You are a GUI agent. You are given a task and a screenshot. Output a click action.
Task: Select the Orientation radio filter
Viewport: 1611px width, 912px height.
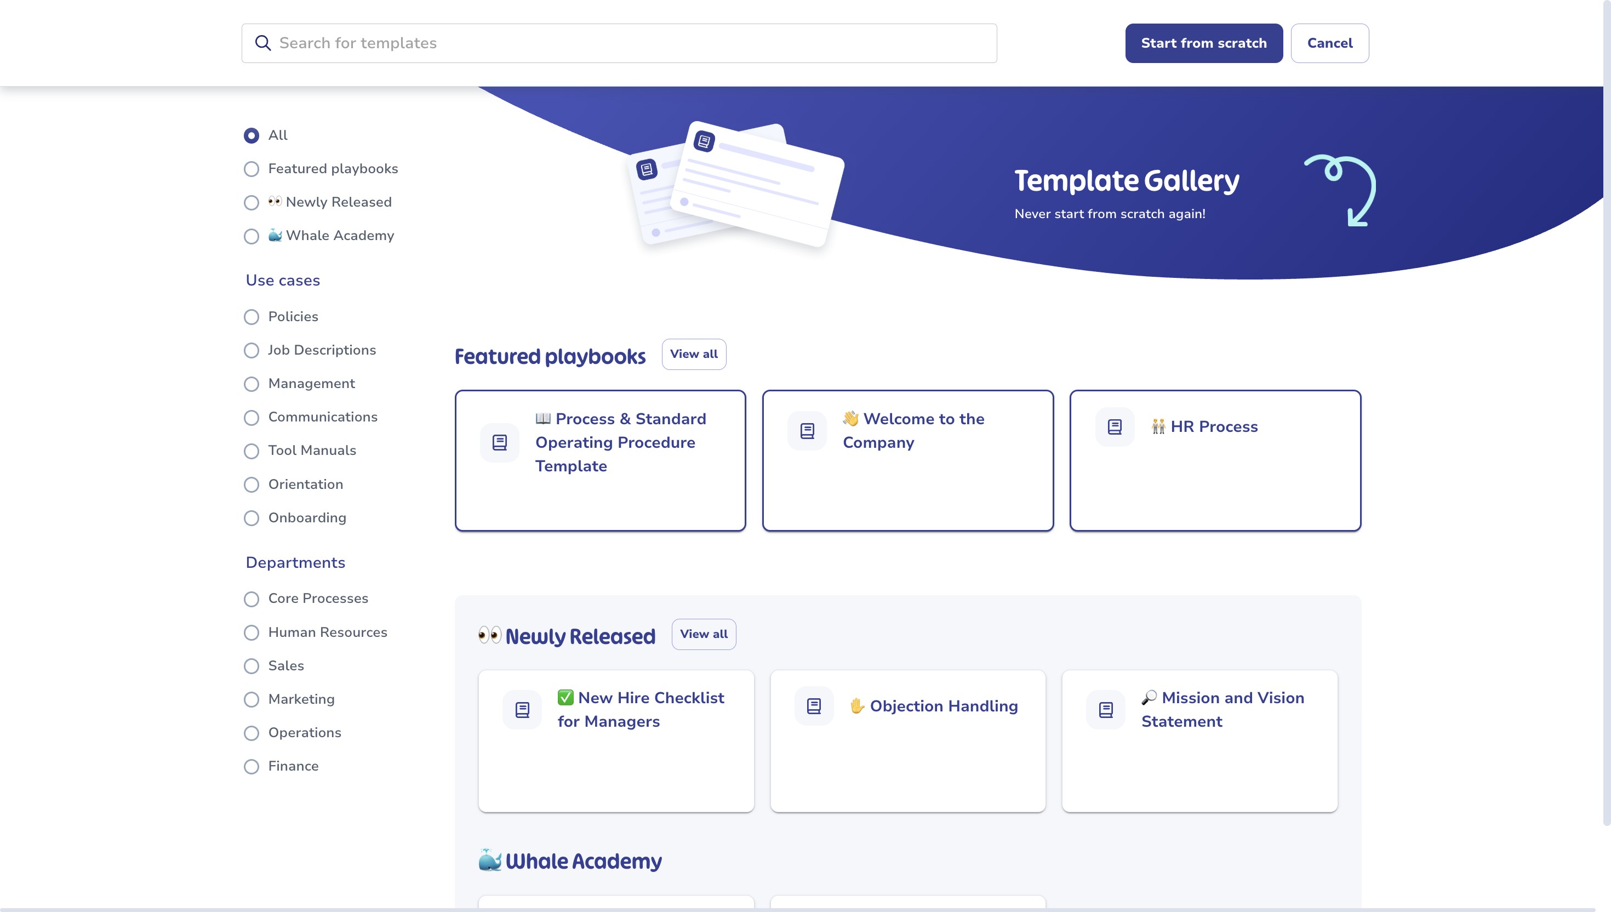point(251,485)
